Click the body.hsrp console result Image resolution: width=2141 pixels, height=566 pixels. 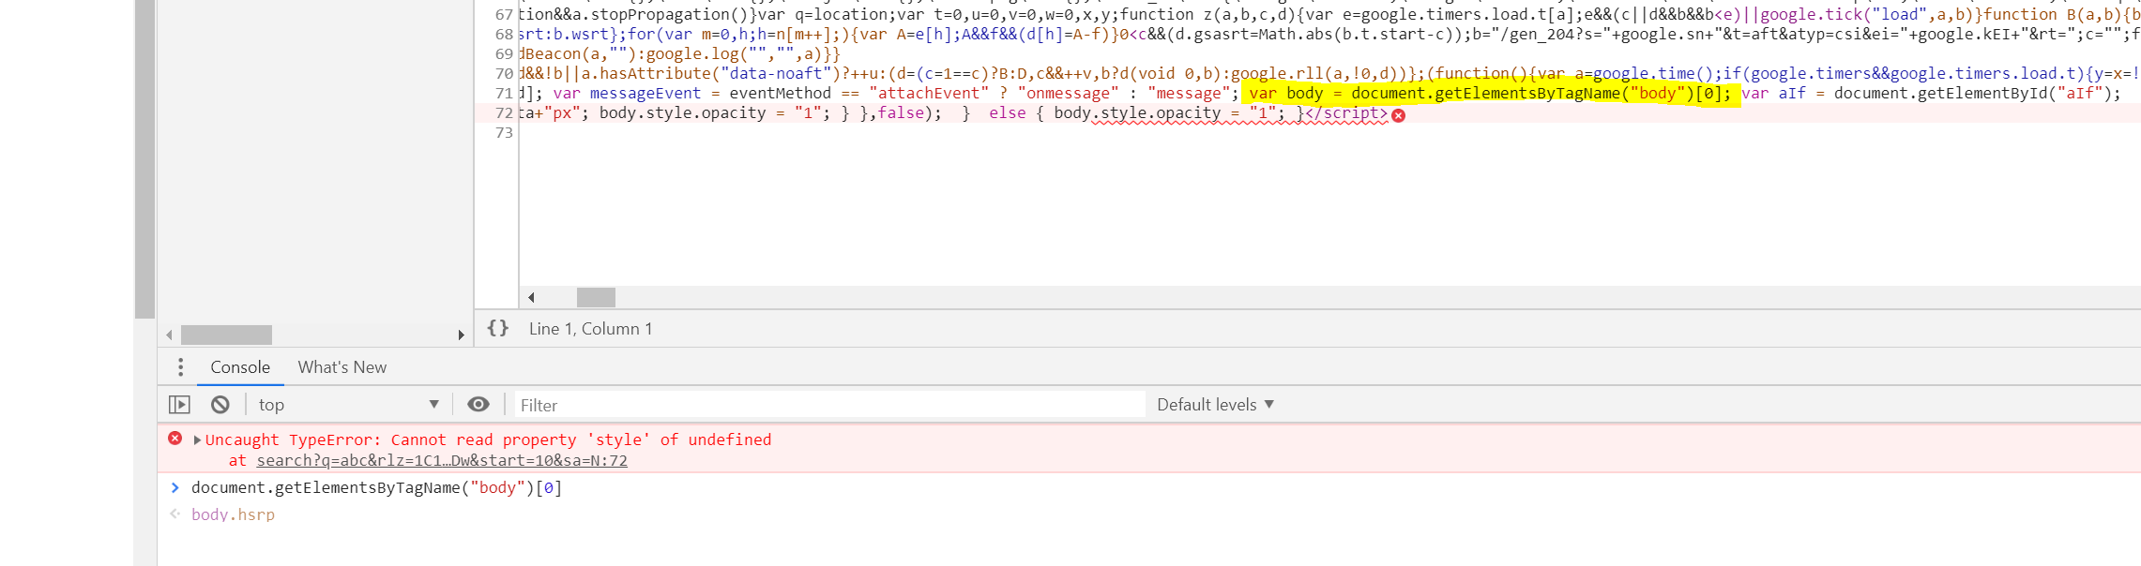(233, 514)
